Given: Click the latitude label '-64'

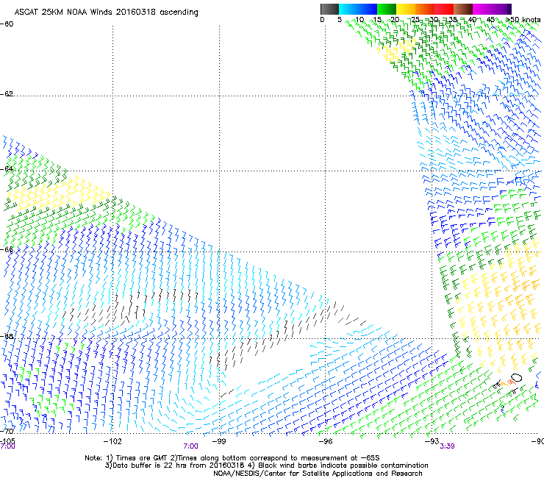Looking at the screenshot, I should click(7, 168).
